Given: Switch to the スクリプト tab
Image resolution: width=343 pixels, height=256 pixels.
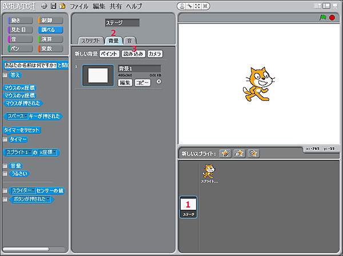Looking at the screenshot, I should click(x=91, y=41).
